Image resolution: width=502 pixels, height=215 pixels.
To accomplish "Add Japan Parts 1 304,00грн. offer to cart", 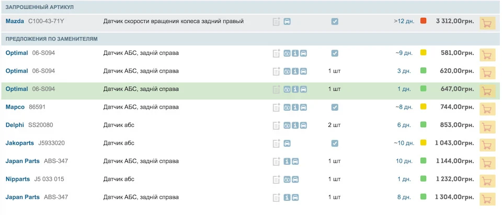I will point(487,199).
